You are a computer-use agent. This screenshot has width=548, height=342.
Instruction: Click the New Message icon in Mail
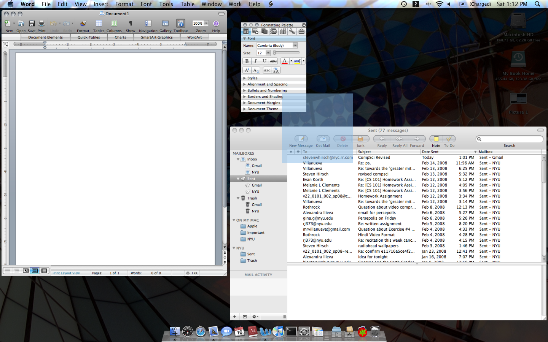pyautogui.click(x=301, y=139)
